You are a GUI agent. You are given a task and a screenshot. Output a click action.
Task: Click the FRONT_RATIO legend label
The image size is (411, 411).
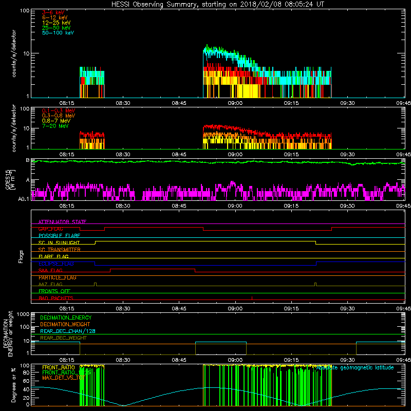pos(59,367)
